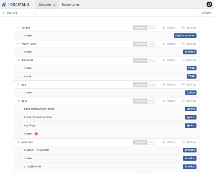Select Branches toggle for joda-time

140,142
